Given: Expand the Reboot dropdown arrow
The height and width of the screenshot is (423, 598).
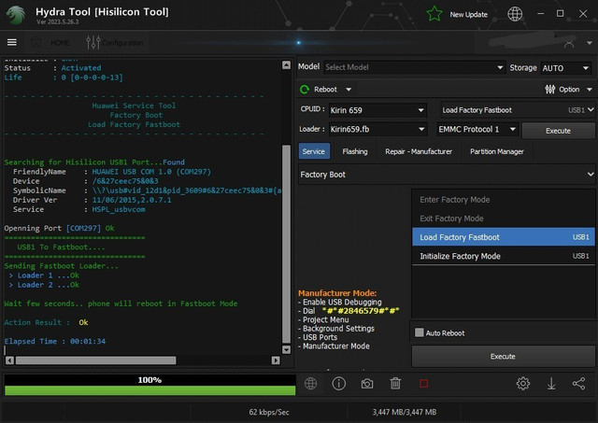Looking at the screenshot, I should tap(349, 90).
